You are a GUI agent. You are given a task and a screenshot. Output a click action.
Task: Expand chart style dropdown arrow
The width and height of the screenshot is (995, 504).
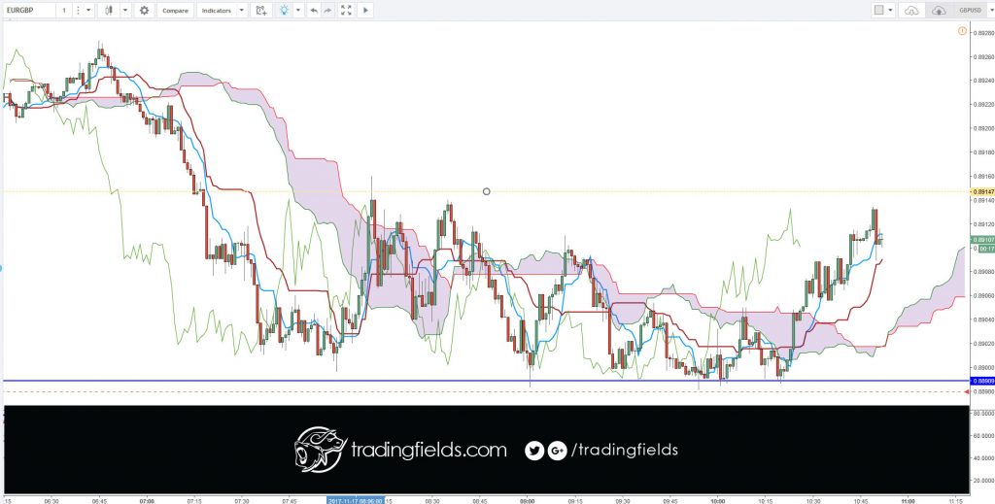pos(125,10)
